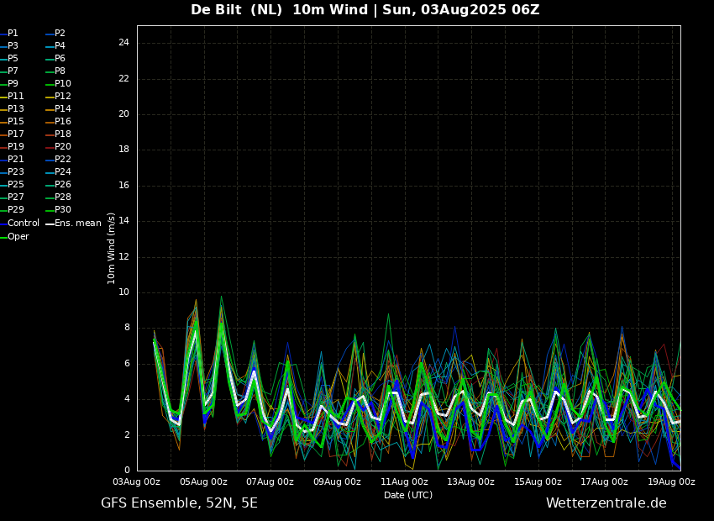Select the P2 legend entry

click(60, 34)
